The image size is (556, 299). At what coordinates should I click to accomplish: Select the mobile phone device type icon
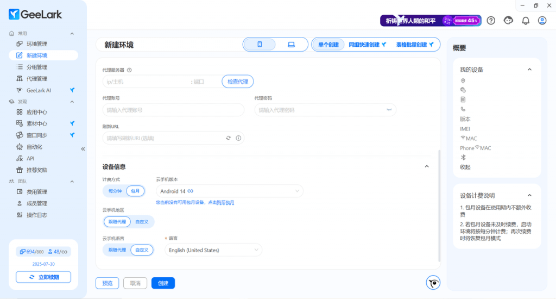[x=260, y=45]
